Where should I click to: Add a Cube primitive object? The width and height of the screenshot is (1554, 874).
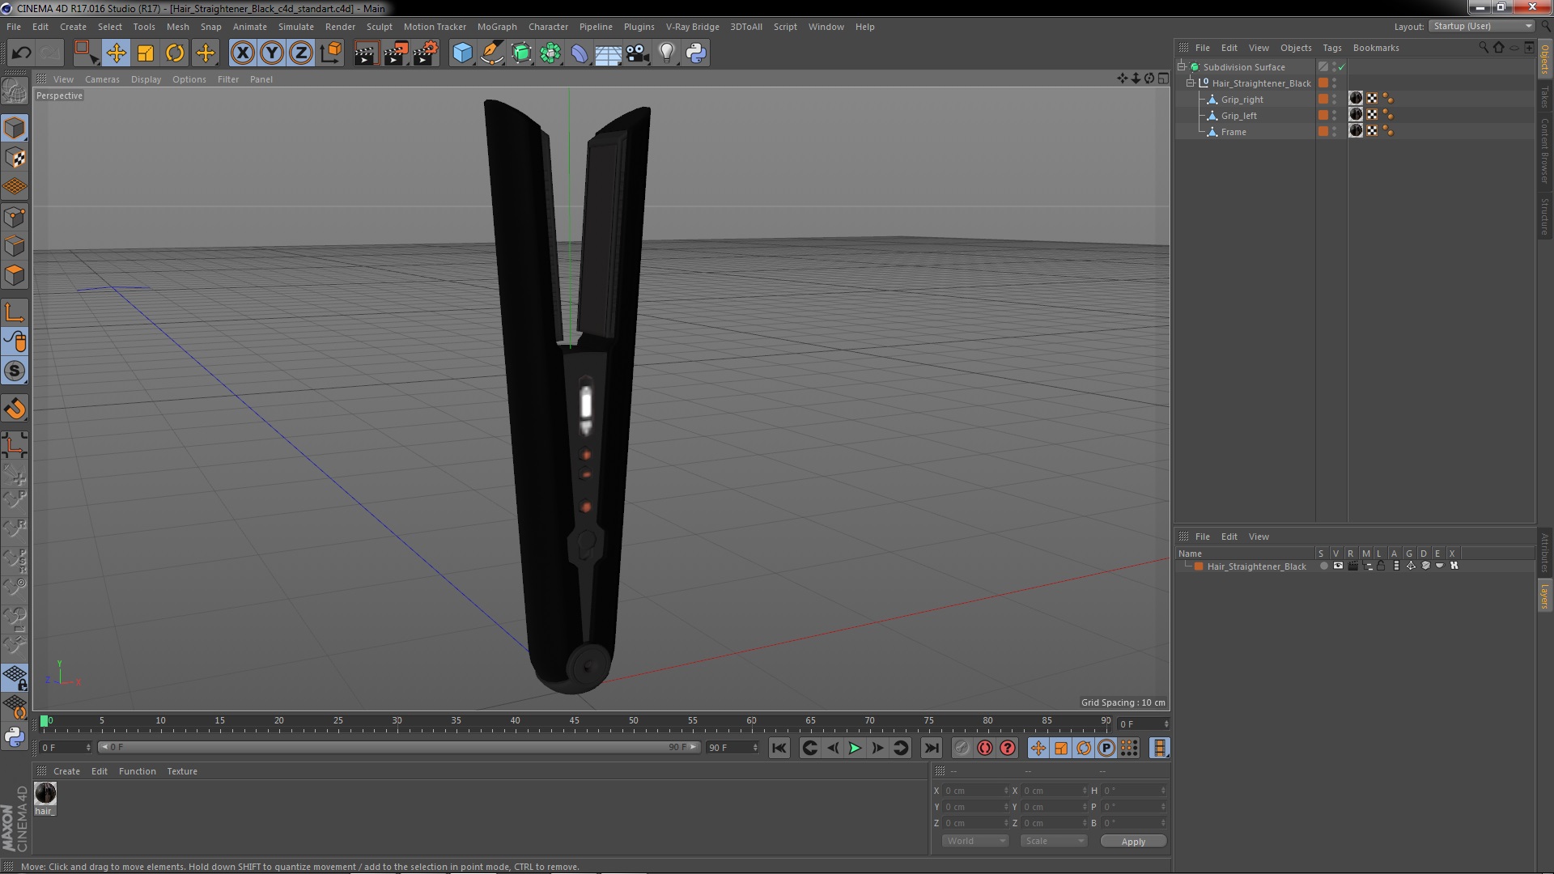pos(462,53)
